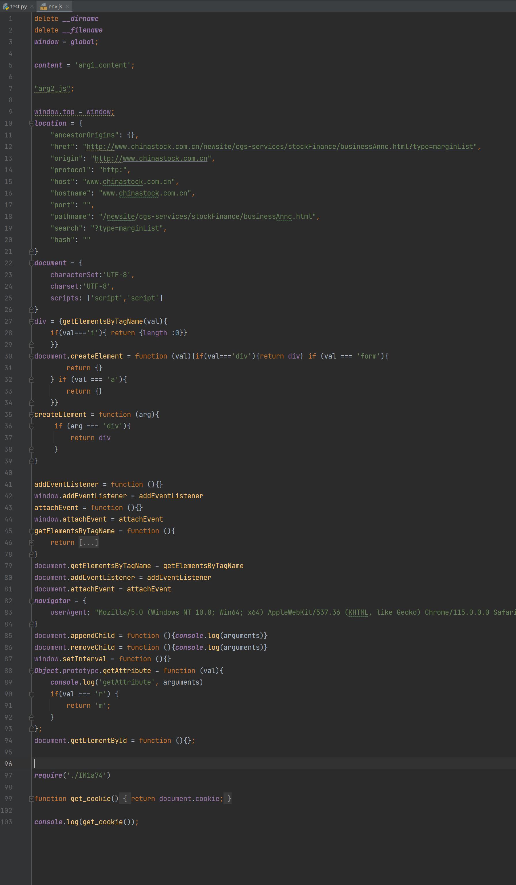The image size is (516, 885).
Task: Click fold end marker at line 21
Action: (31, 252)
